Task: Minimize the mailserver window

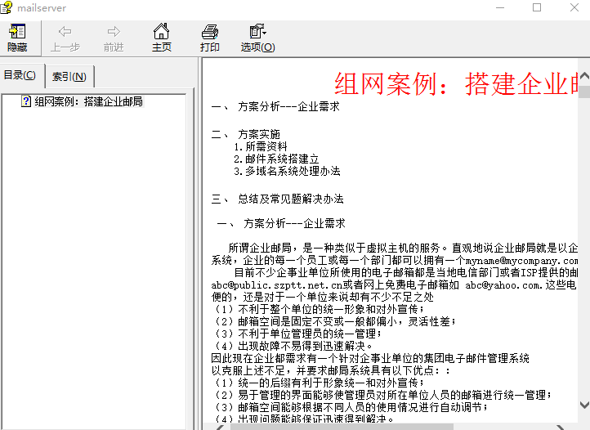Action: coord(499,8)
